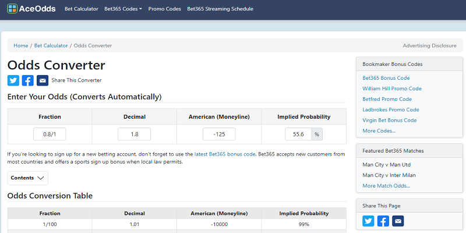Screen dimensions: 466x233
Task: Expand the Contents section
Action: coord(27,178)
